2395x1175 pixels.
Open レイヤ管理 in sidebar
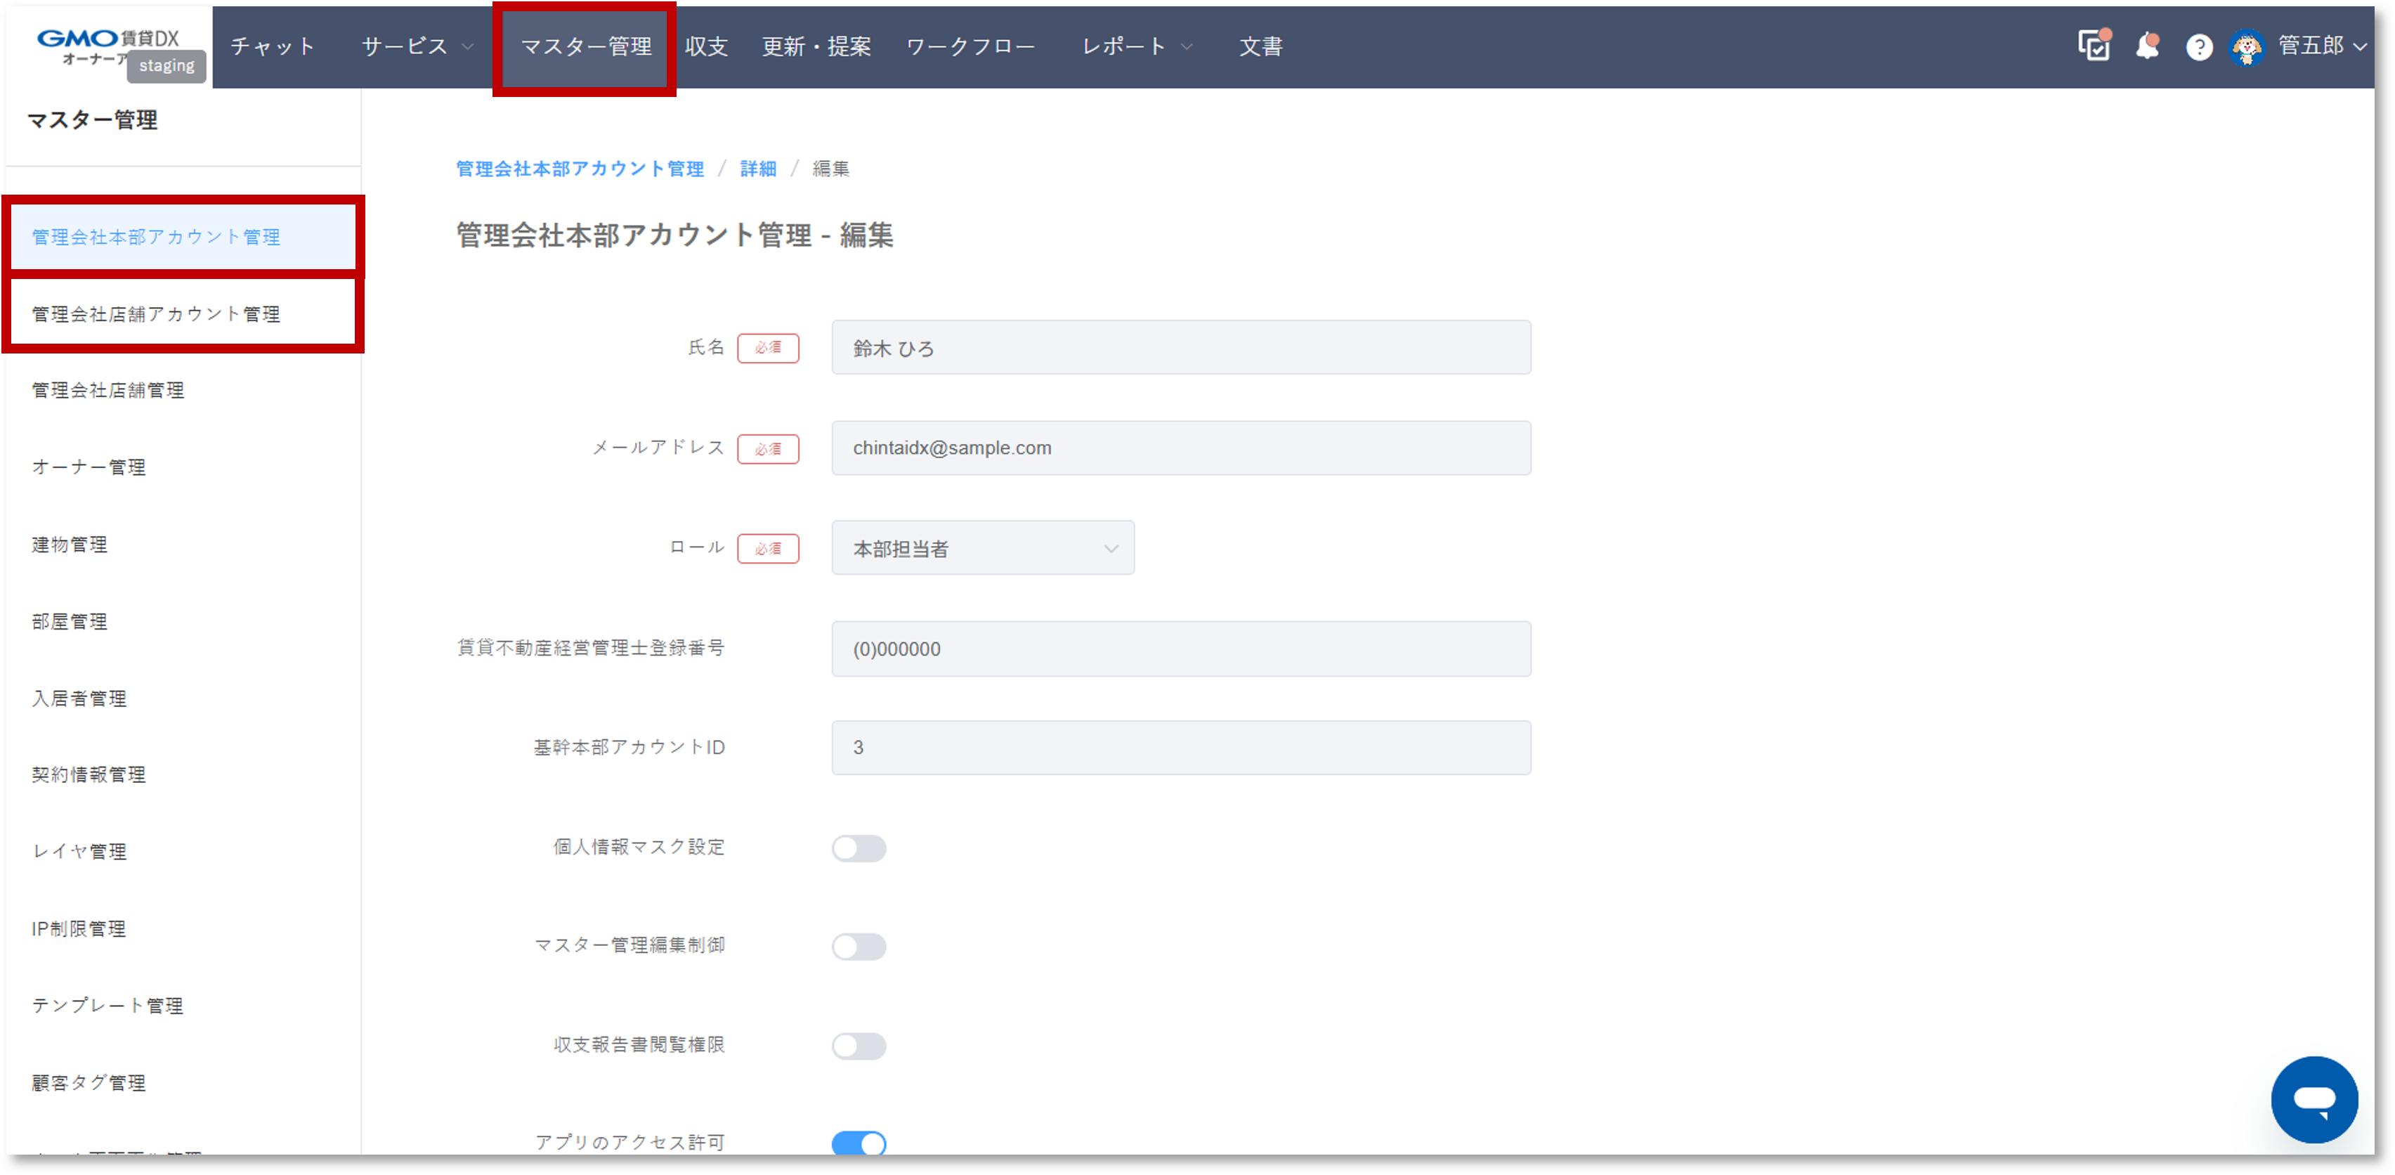coord(79,851)
